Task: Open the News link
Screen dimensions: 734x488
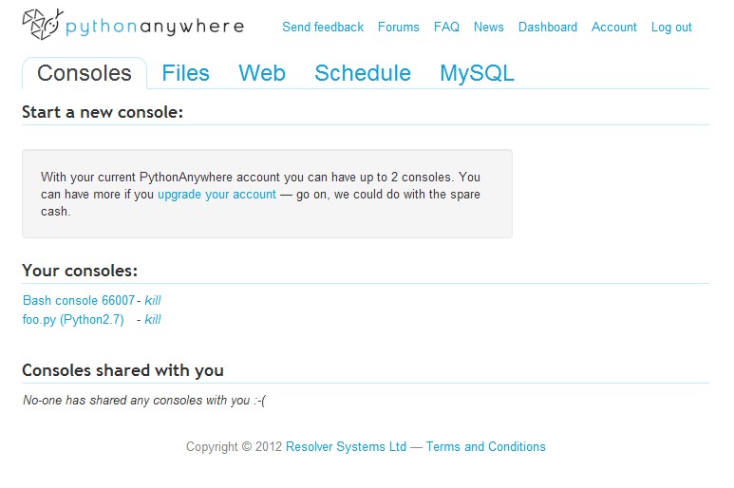Action: coord(489,28)
